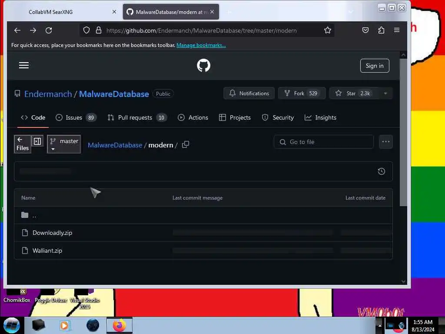
Task: Open a new browser tab
Action: (229, 12)
